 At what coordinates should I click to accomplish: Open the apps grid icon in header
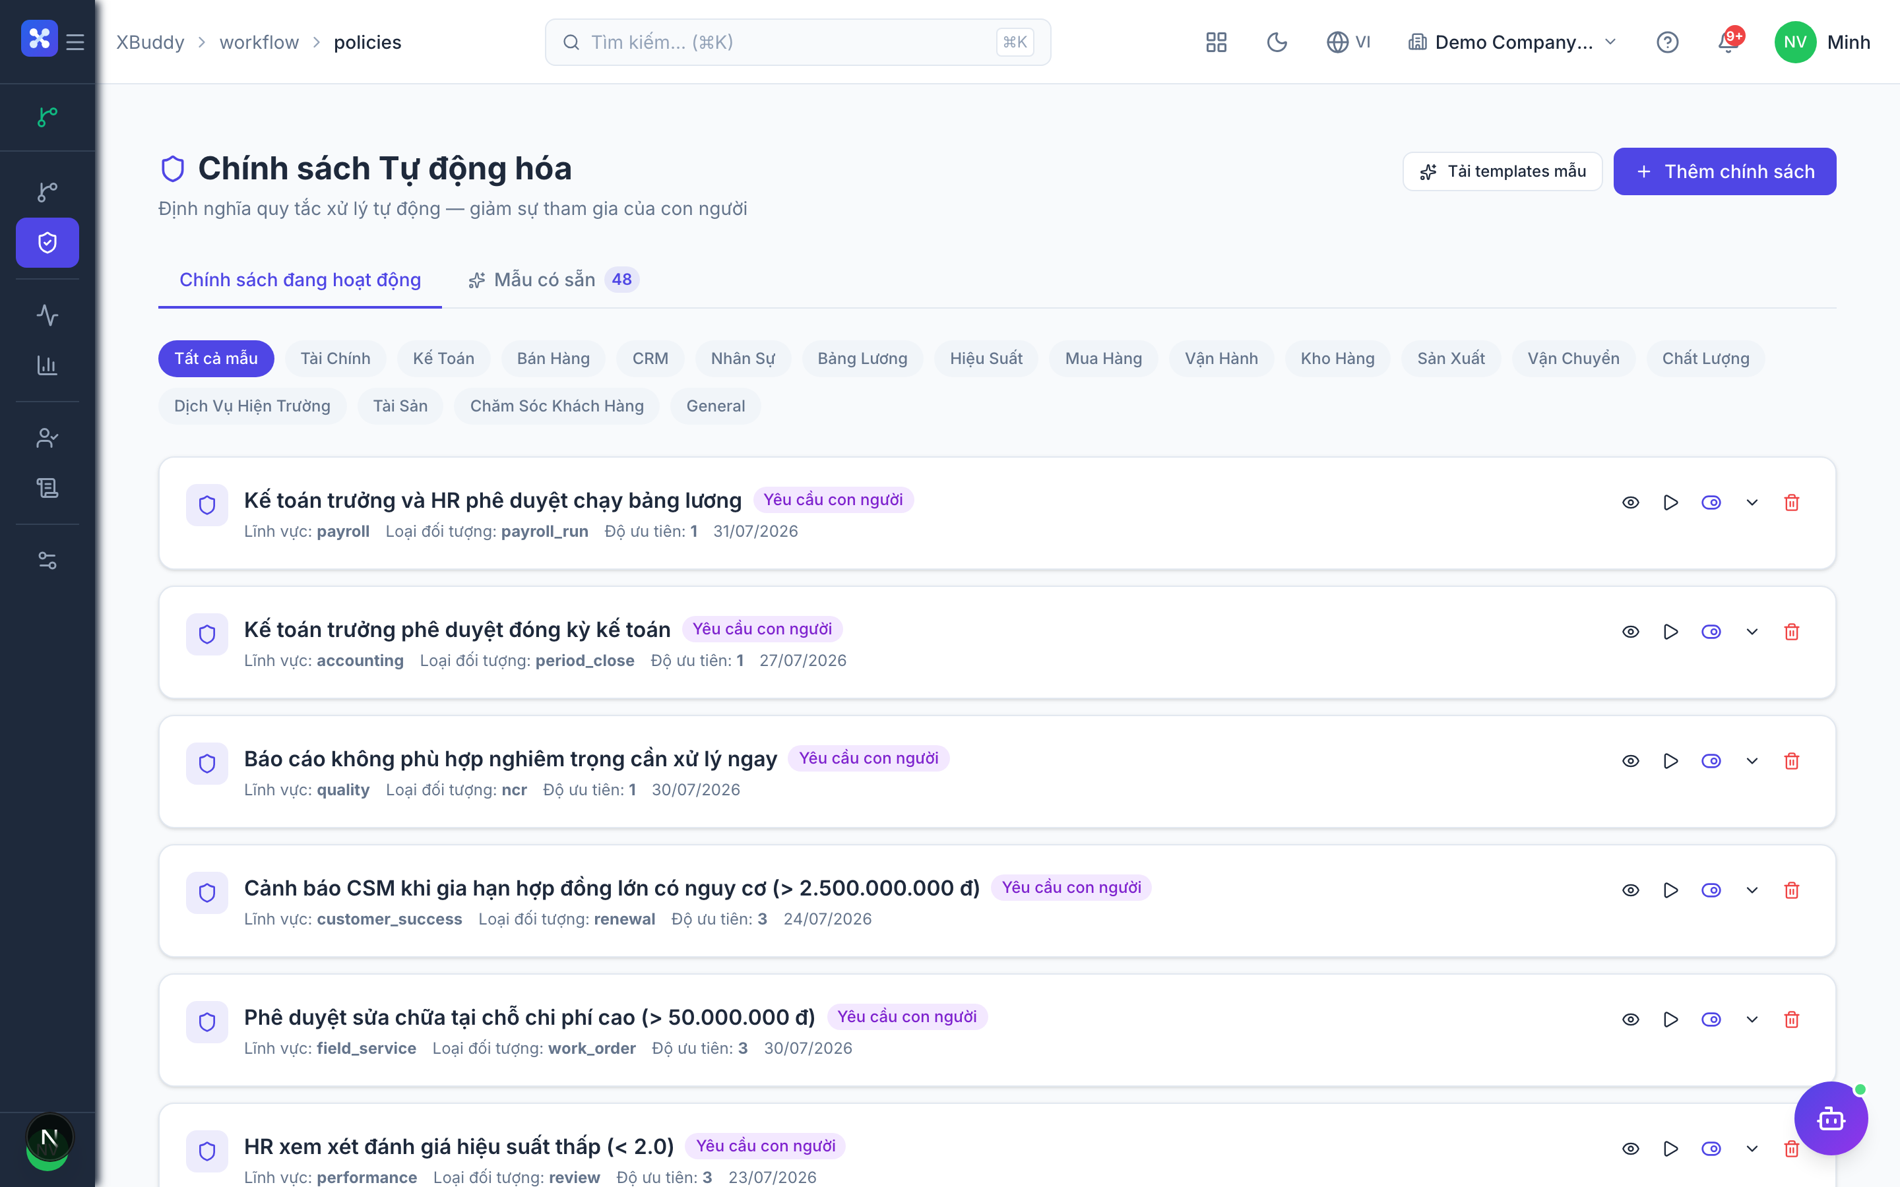click(1216, 42)
